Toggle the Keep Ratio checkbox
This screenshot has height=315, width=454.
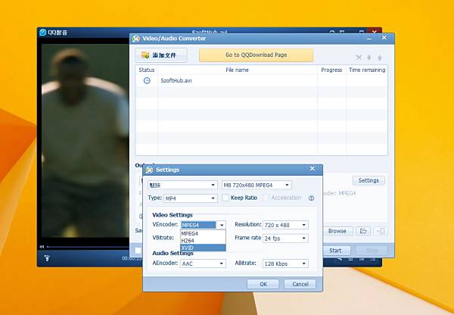click(x=225, y=198)
